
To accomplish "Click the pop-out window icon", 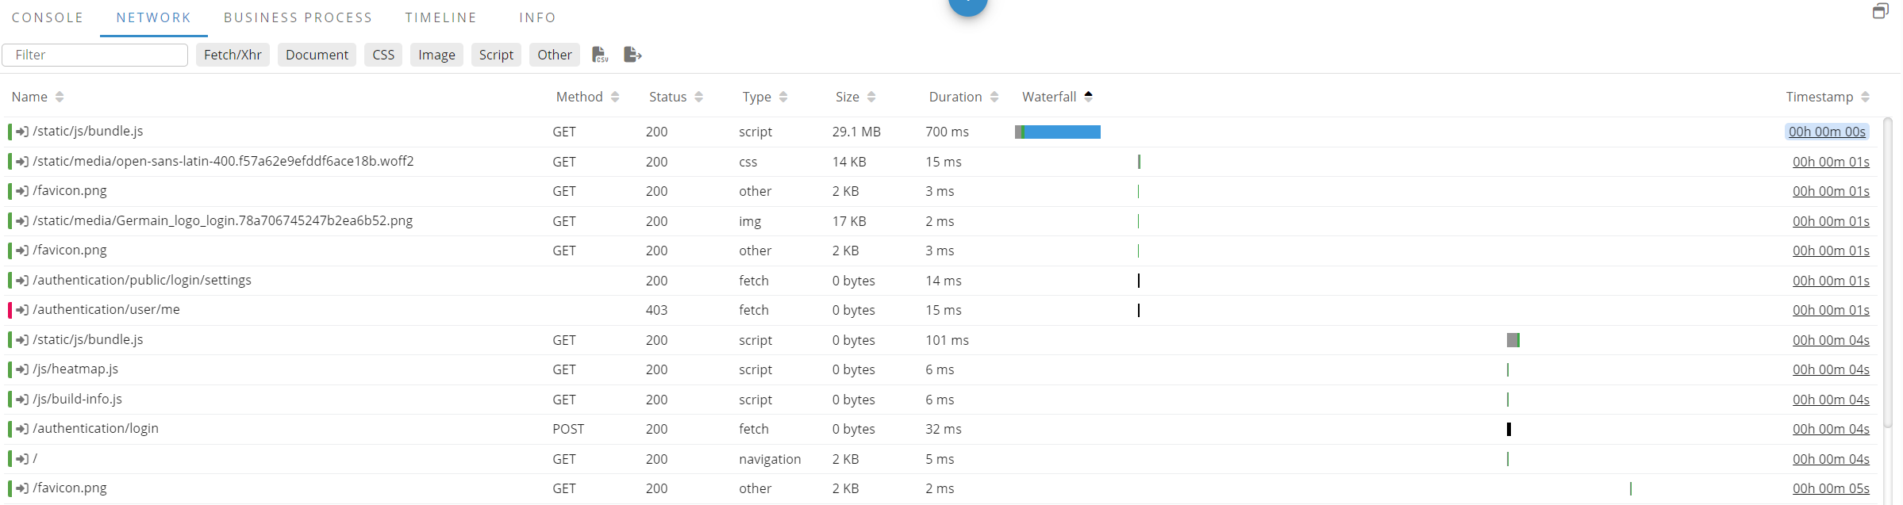I will coord(1880,11).
